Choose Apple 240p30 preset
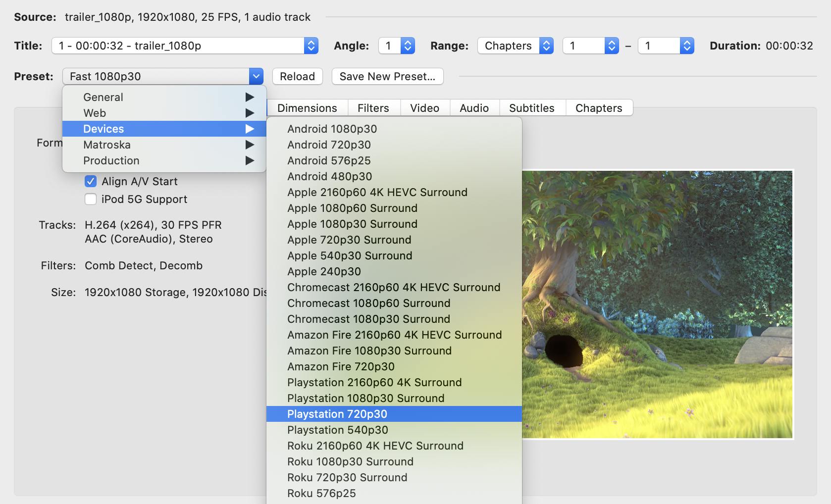 pos(394,271)
